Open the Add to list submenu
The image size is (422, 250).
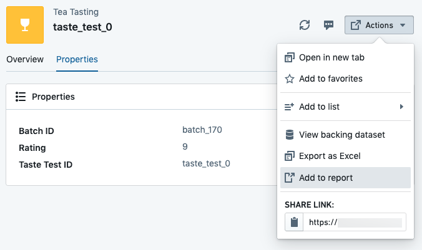pos(345,107)
